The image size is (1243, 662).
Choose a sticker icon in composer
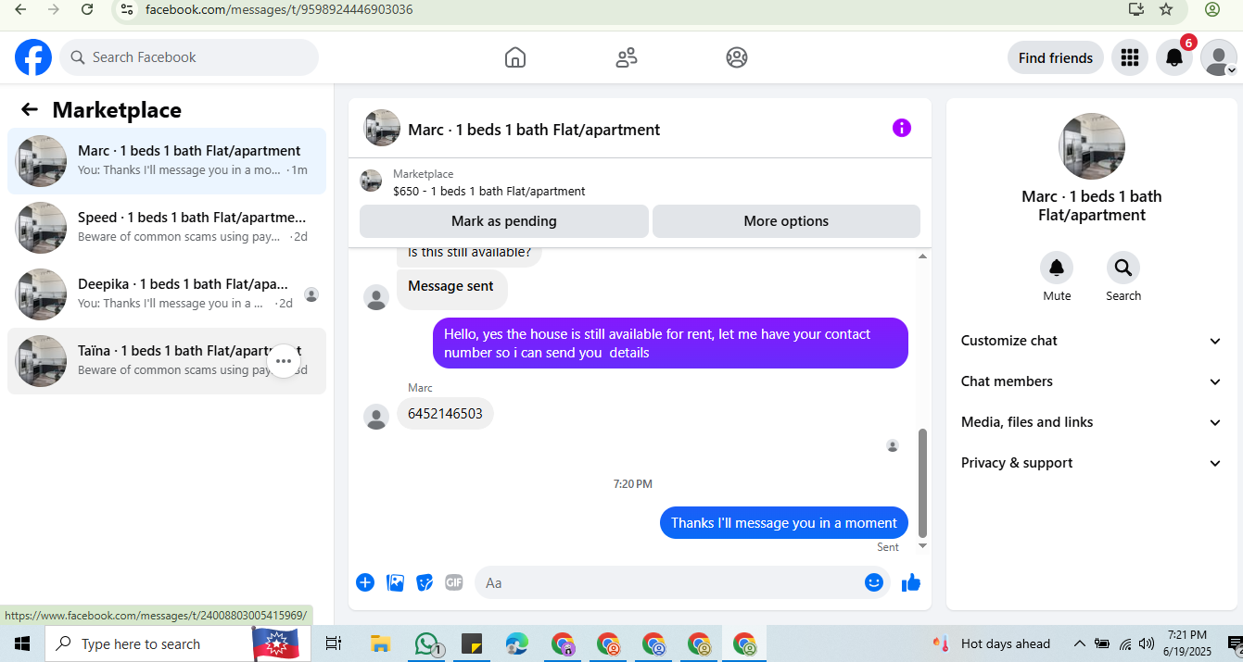pyautogui.click(x=425, y=582)
